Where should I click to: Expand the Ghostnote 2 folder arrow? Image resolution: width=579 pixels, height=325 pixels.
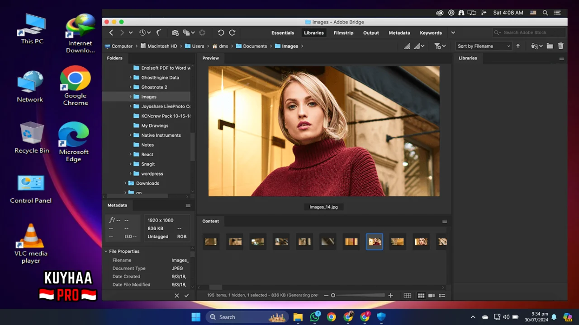pos(131,87)
